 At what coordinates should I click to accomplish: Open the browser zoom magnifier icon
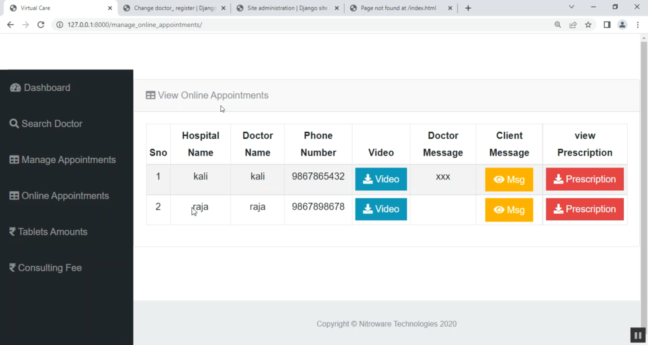[x=558, y=25]
